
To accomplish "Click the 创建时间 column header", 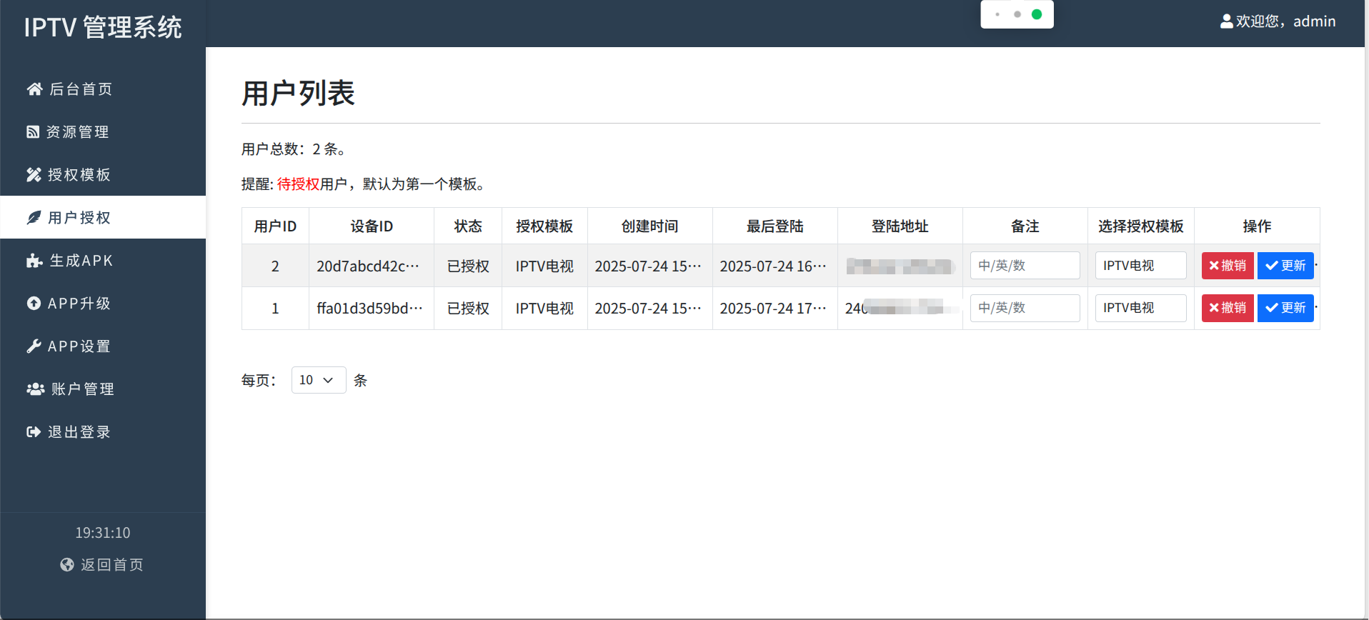I will (650, 226).
